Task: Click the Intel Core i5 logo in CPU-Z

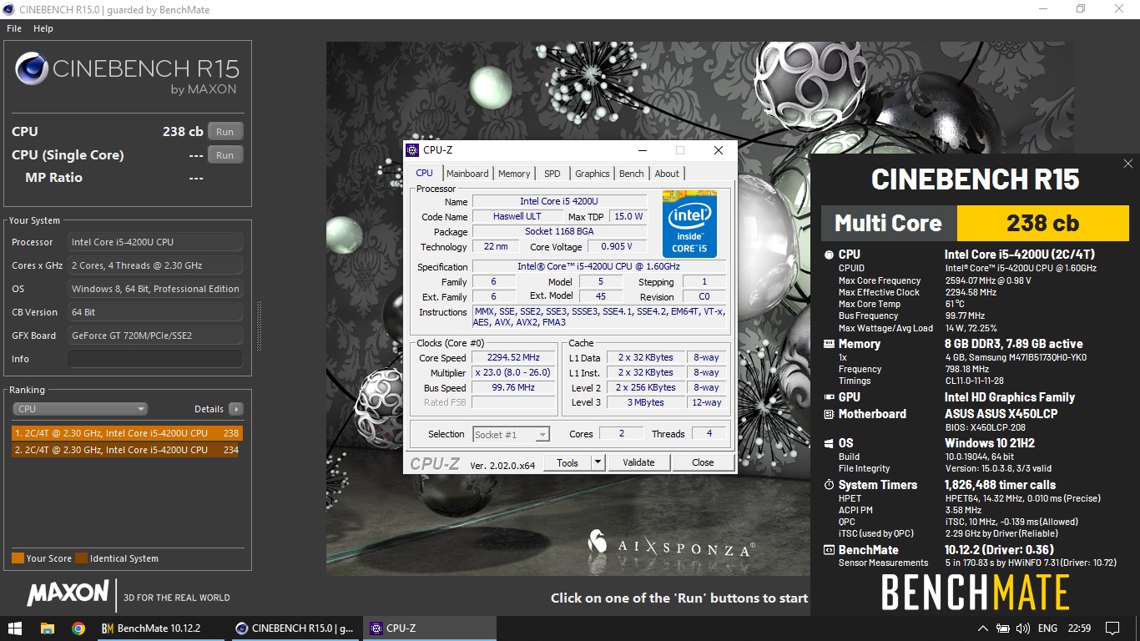Action: [689, 224]
